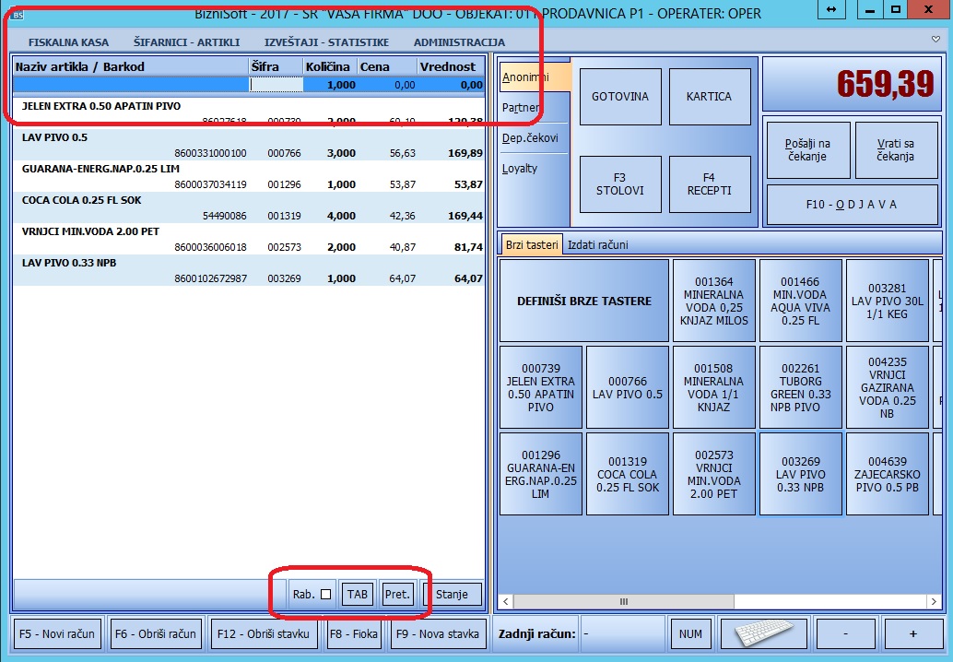The width and height of the screenshot is (953, 662).
Task: Switch to the Izdati računi tab
Action: click(x=597, y=245)
